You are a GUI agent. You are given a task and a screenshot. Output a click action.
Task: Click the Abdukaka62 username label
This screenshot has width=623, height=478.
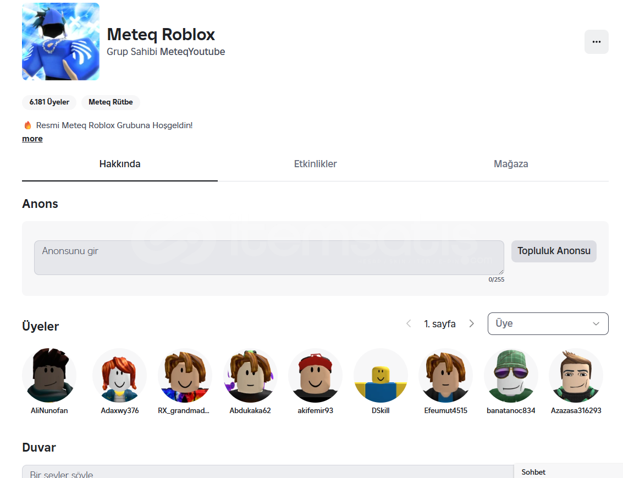pyautogui.click(x=250, y=410)
